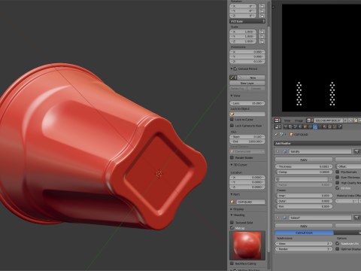Click the SOLO-BUMPSIDE image name field
Screen dimensions: 361x271
pyautogui.click(x=329, y=120)
